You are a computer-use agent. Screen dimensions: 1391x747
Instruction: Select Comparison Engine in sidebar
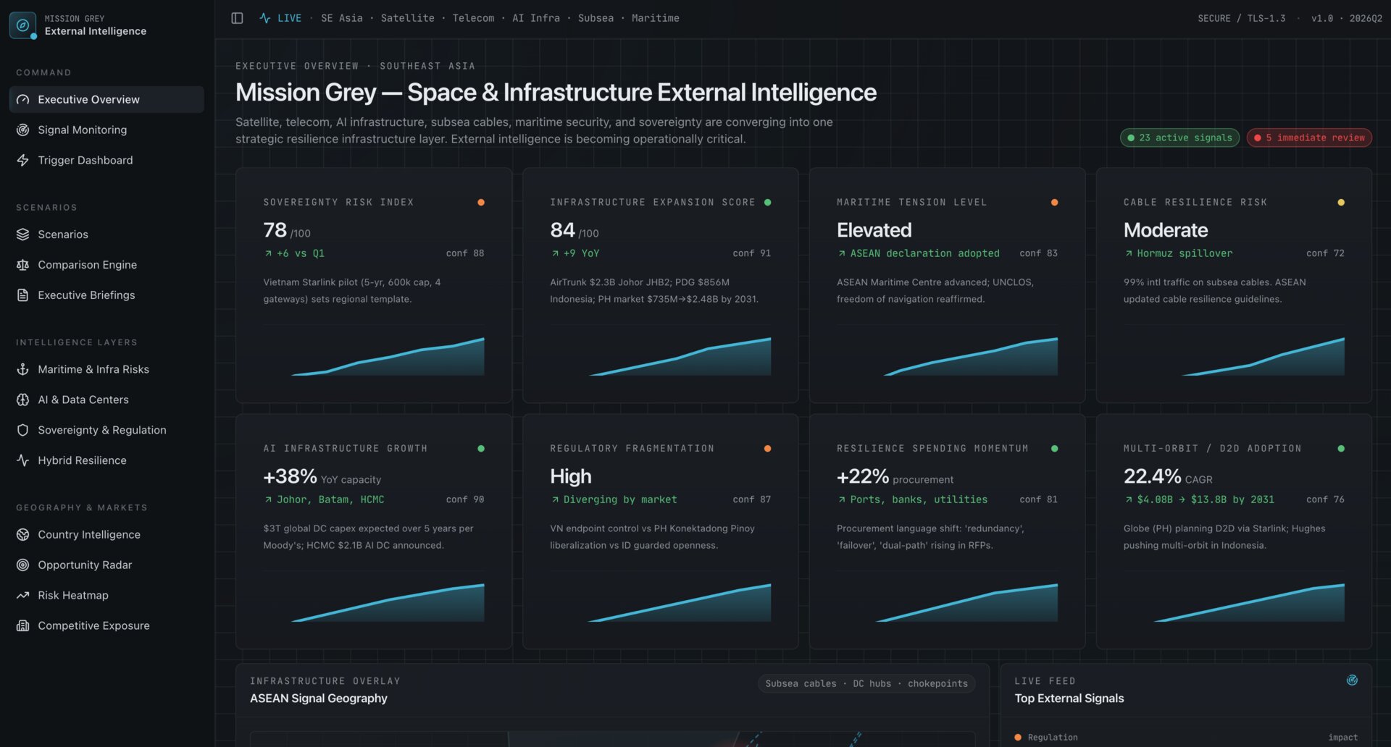[106, 265]
